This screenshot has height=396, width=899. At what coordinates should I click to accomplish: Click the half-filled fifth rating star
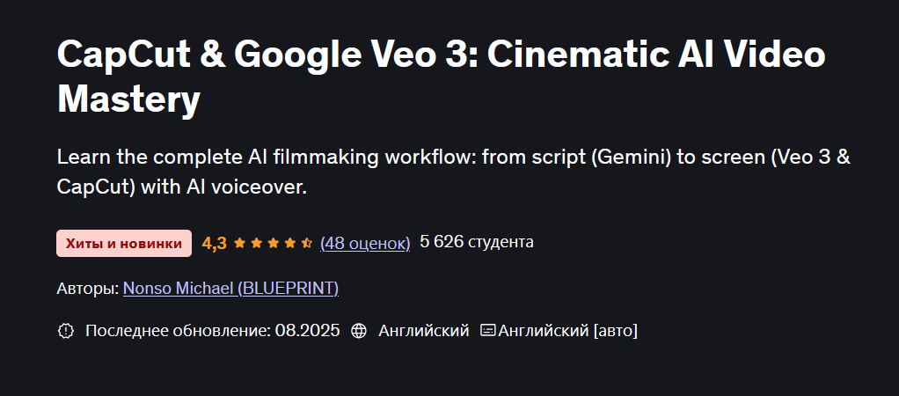pyautogui.click(x=306, y=243)
